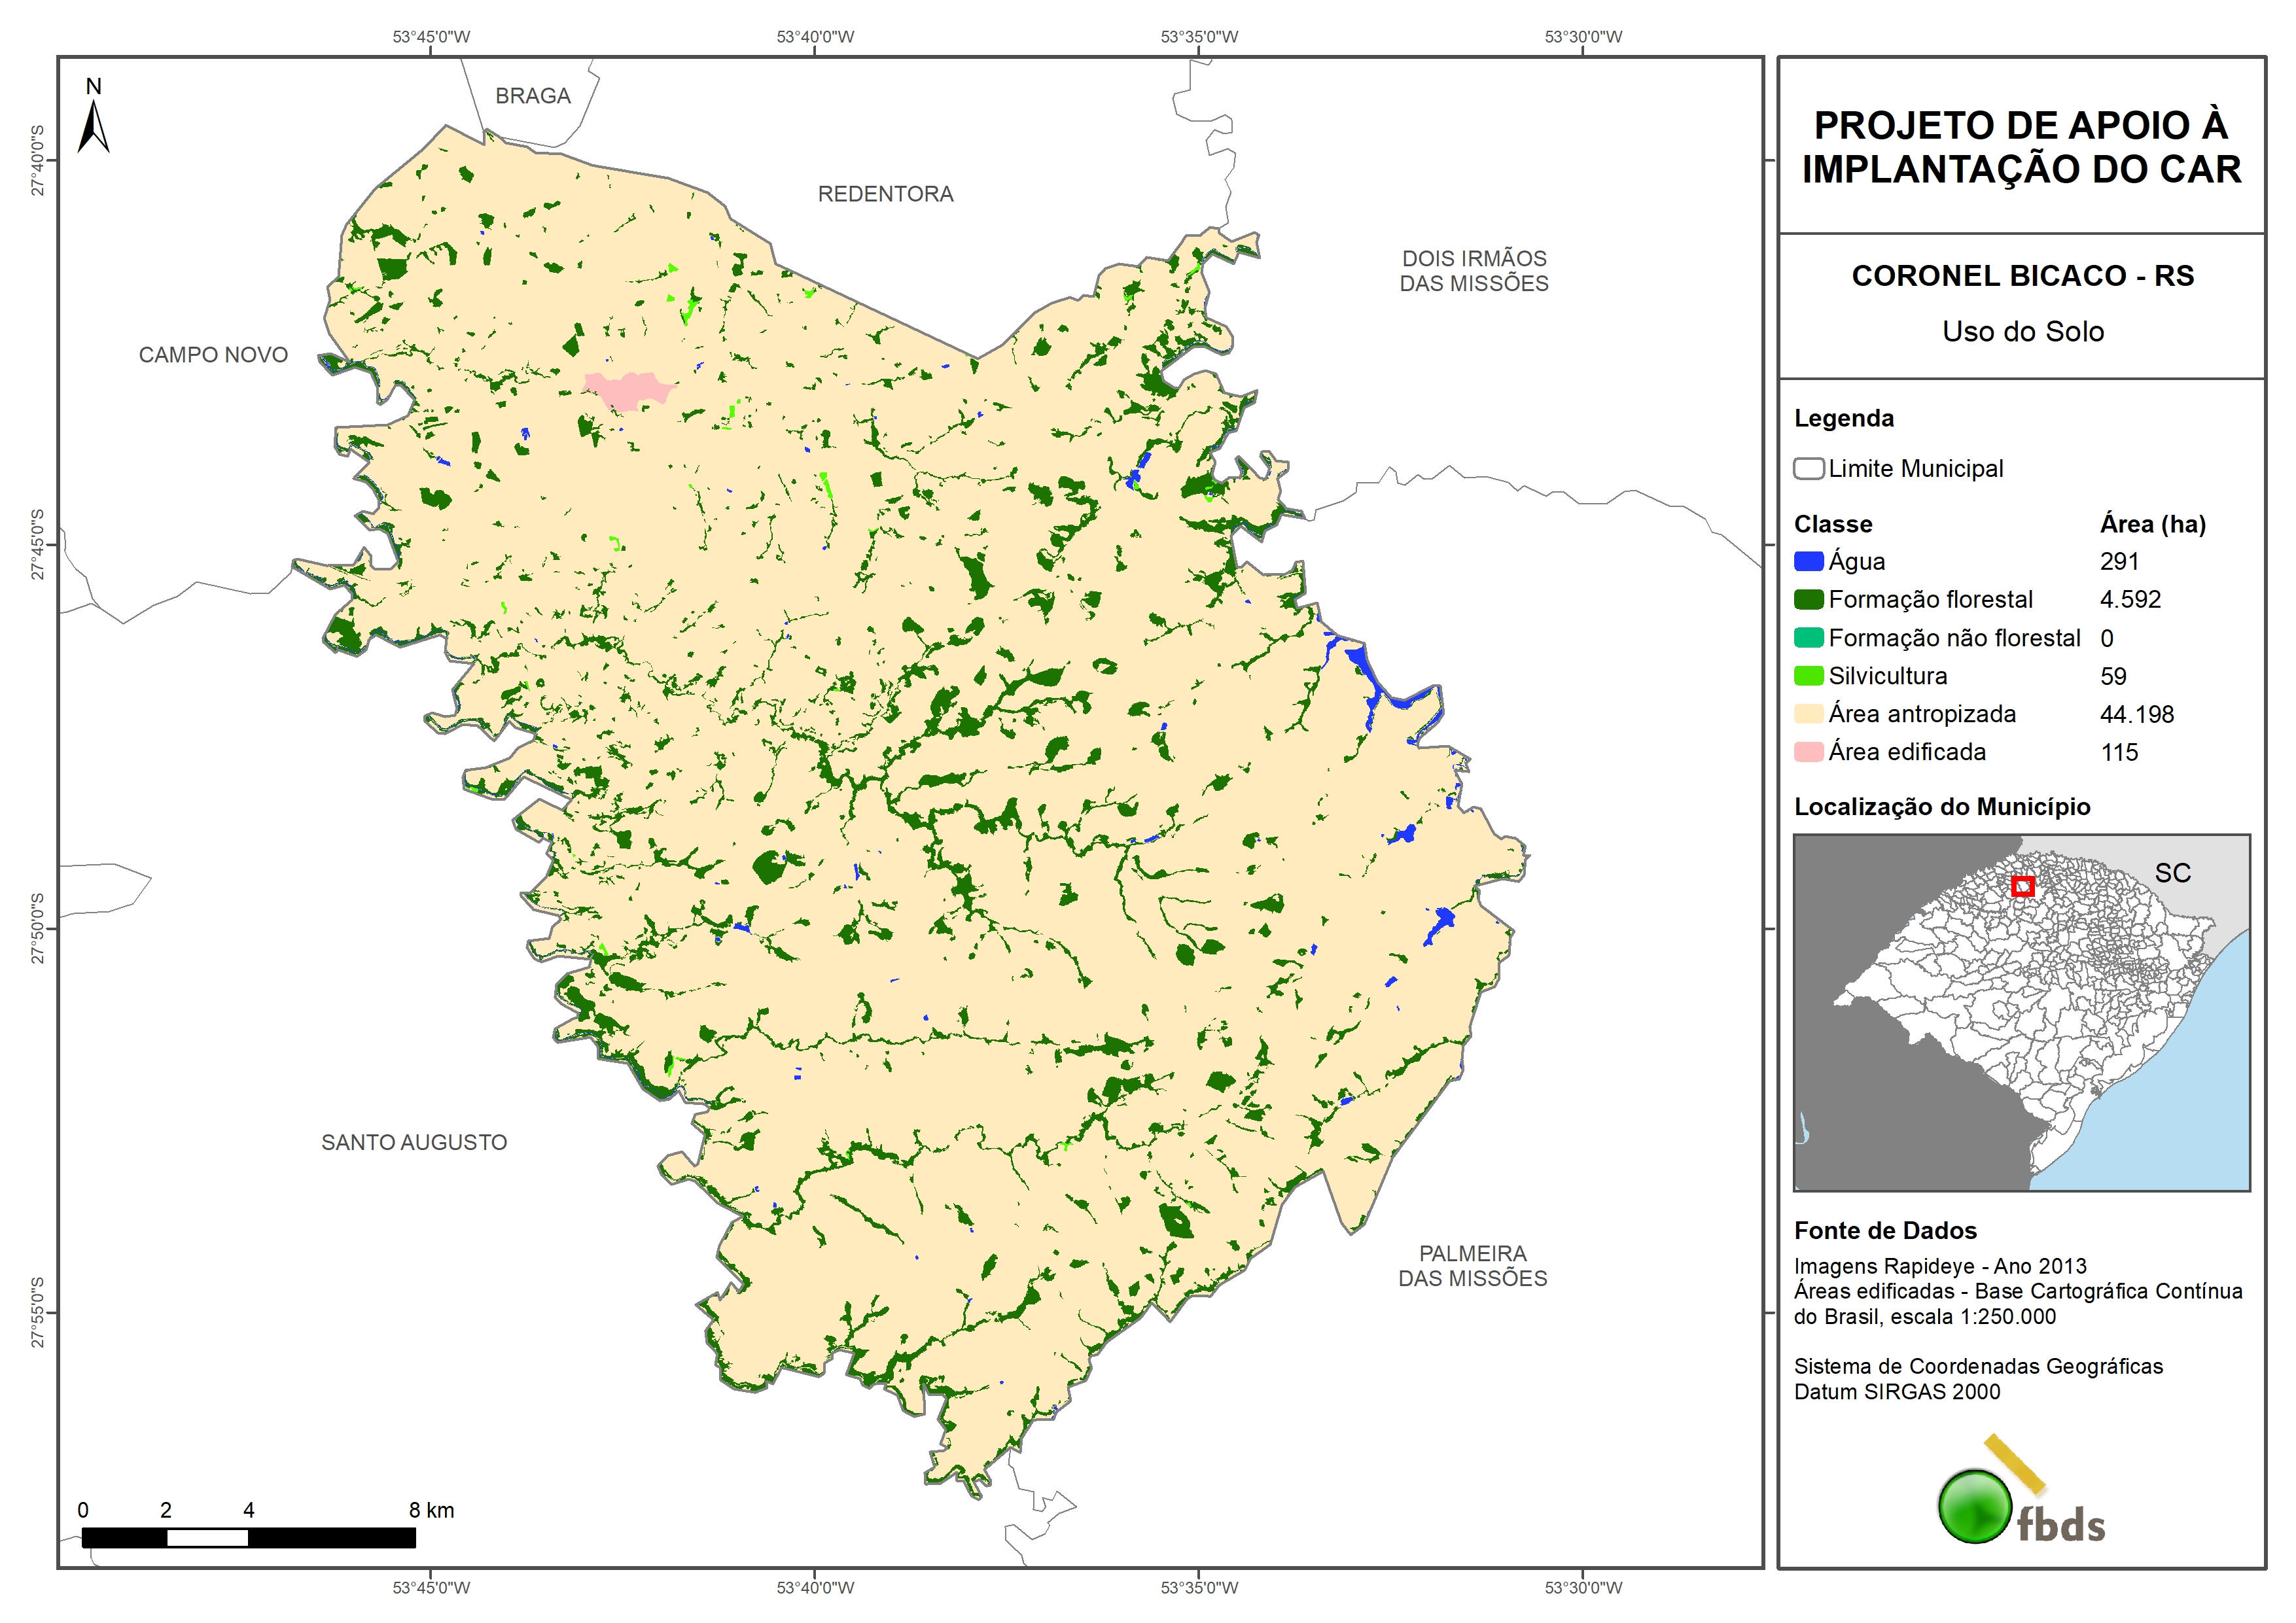
Task: Click the dark green Formação florestal swatch
Action: pyautogui.click(x=1808, y=600)
